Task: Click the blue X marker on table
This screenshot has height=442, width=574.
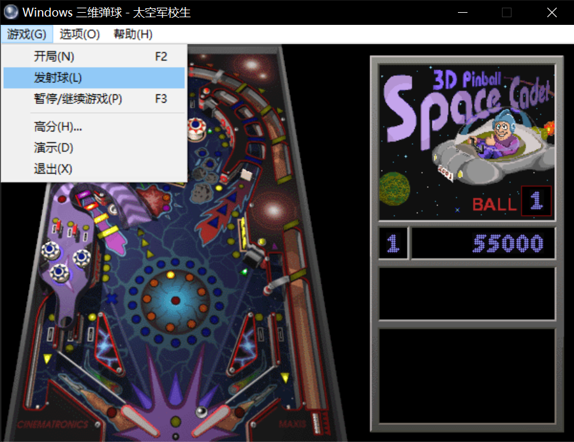Action: [112, 298]
